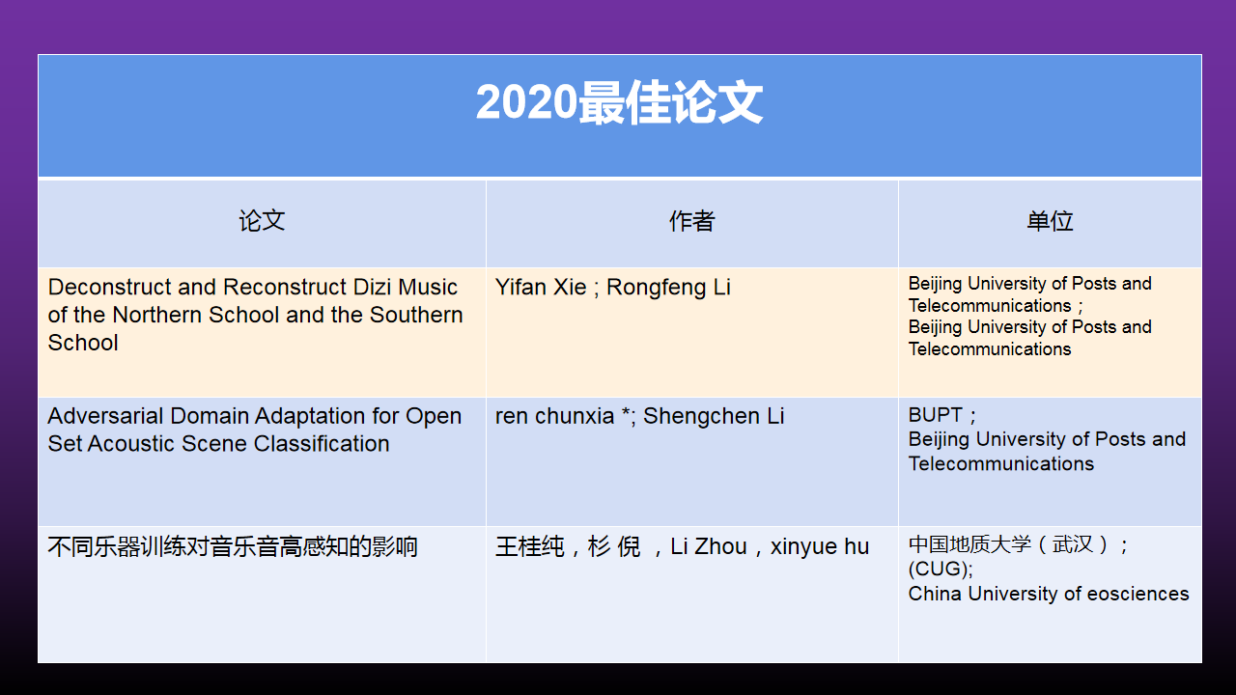This screenshot has height=695, width=1236.
Task: Click paper title "不同乐器训练对音乐音高感知的影响"
Action: [233, 546]
